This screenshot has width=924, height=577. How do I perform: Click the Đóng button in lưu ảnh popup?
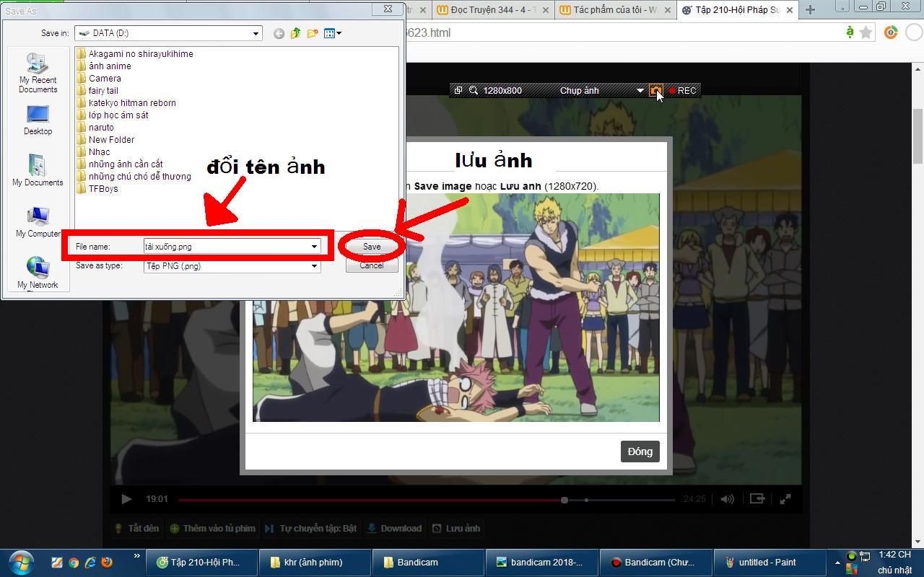(x=640, y=452)
